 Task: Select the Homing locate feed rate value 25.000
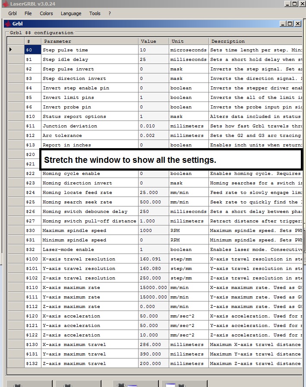pyautogui.click(x=154, y=193)
